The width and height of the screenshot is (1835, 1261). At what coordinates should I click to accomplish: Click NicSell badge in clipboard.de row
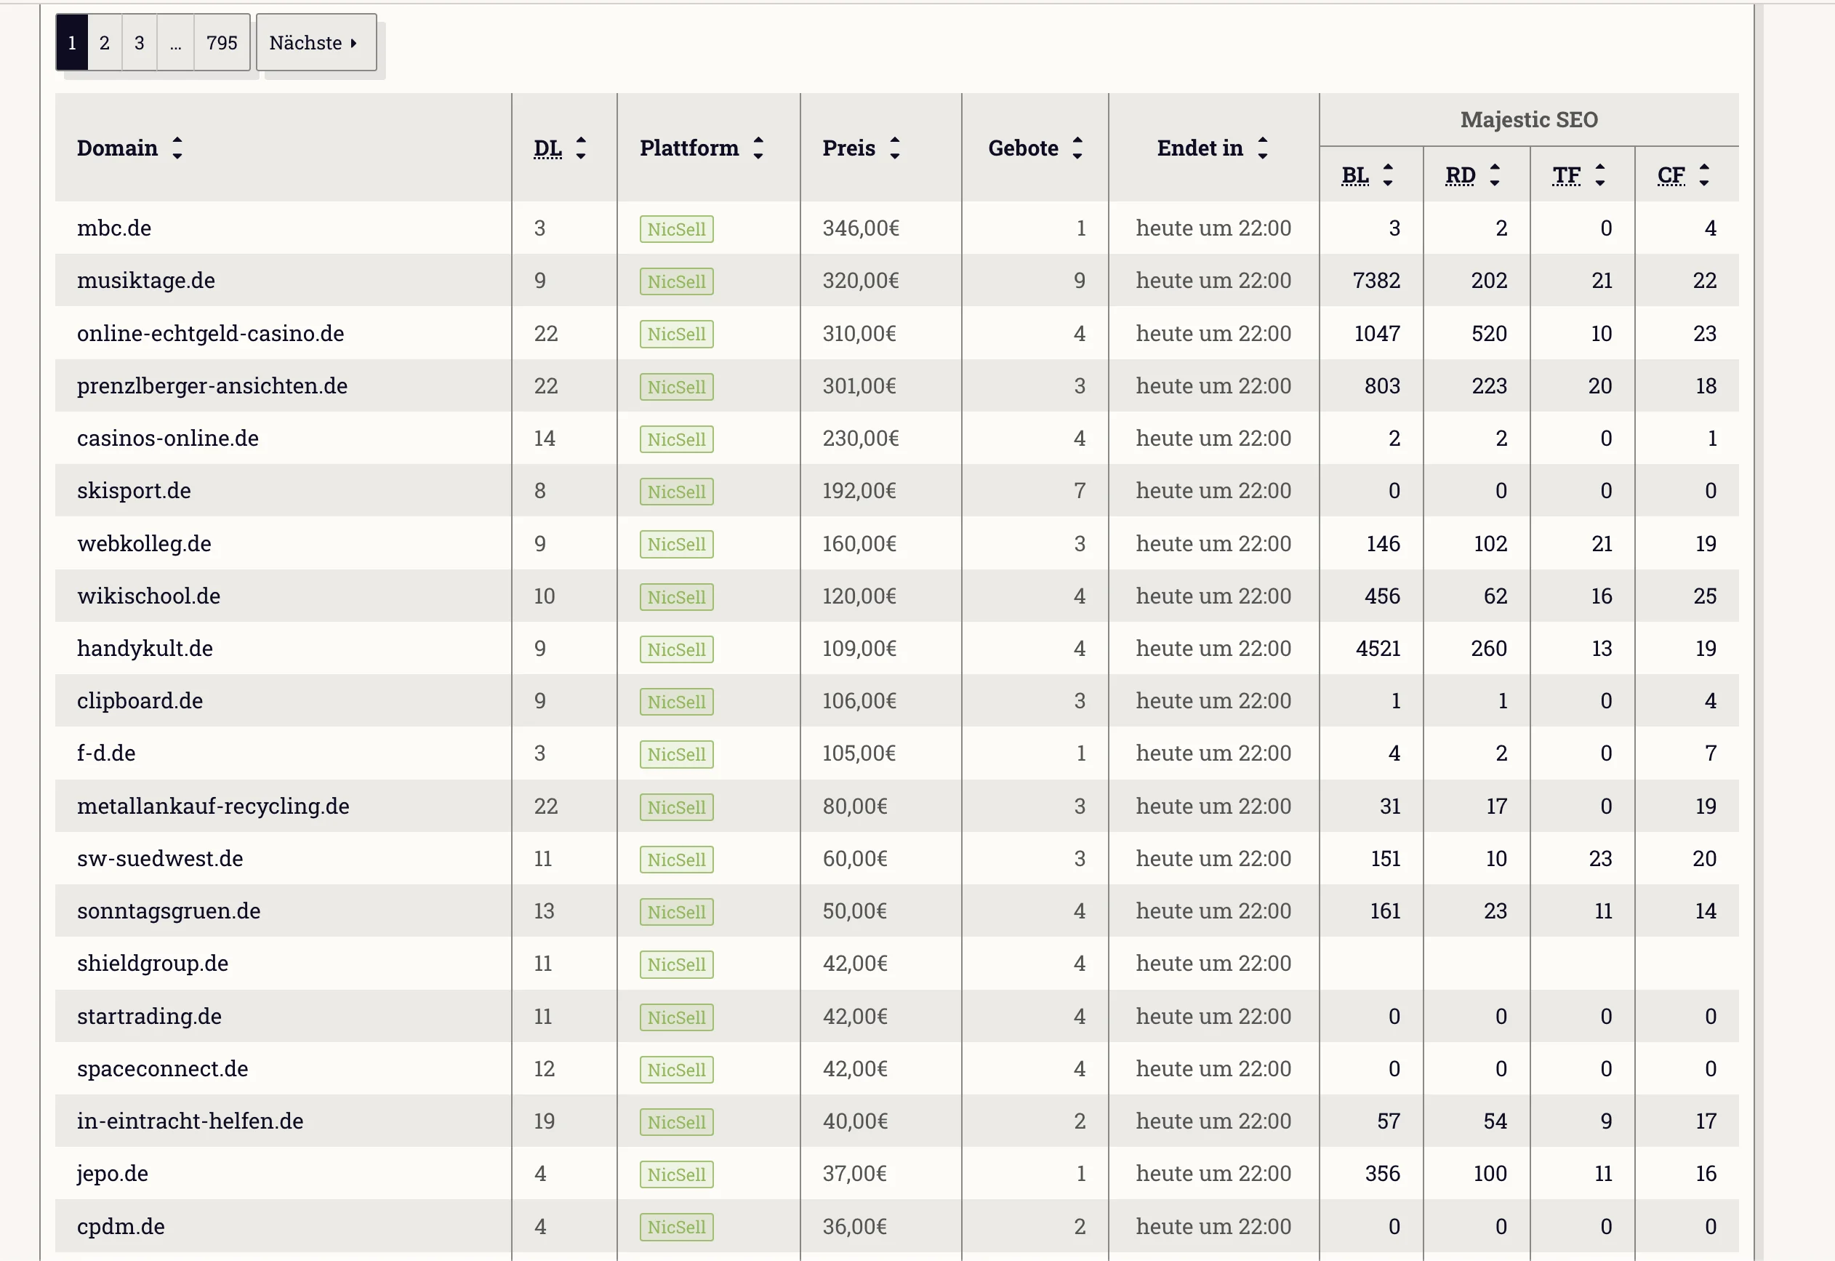pyautogui.click(x=676, y=702)
